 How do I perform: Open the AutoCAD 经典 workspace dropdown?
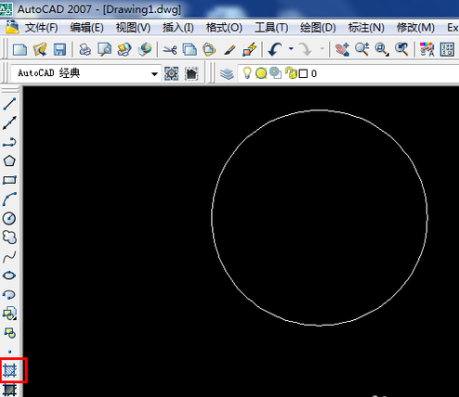point(85,73)
